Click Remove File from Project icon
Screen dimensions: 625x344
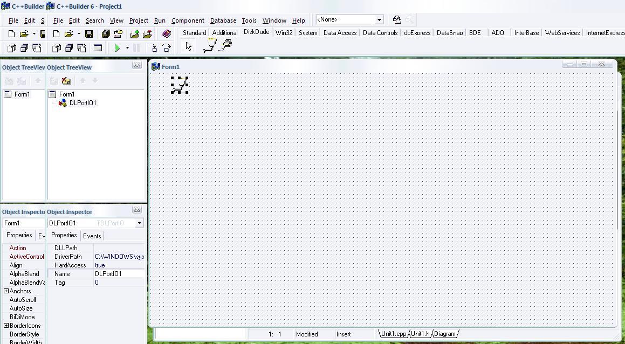pyautogui.click(x=147, y=34)
